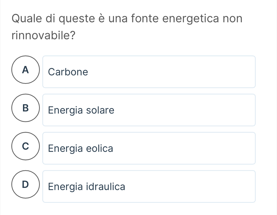Viewport: 277px width, 215px height.
Task: Select the letter B circle
Action: click(x=26, y=108)
